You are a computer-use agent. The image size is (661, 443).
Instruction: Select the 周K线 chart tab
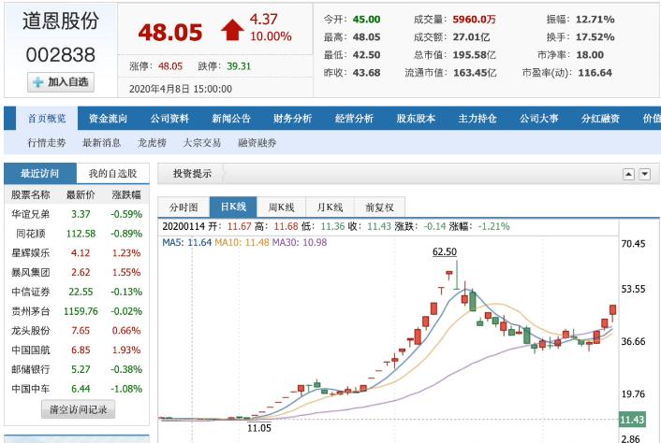(x=281, y=207)
